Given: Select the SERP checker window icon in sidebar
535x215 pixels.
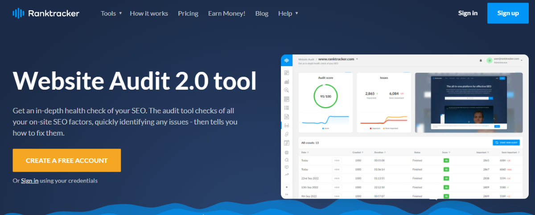Looking at the screenshot, I should point(286,99).
